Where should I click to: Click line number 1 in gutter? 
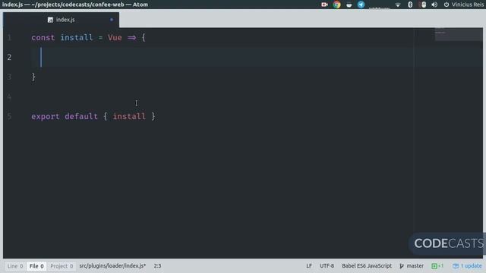(9, 38)
